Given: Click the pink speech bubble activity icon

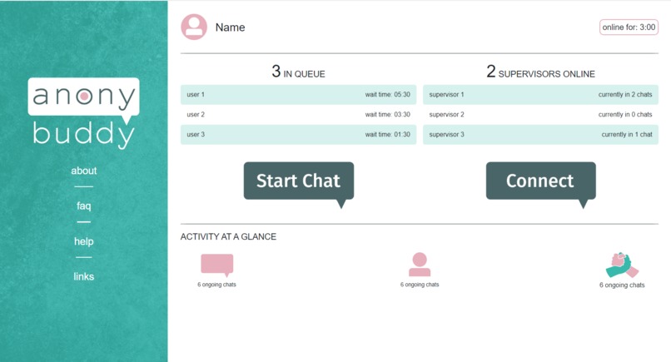Looking at the screenshot, I should [x=217, y=265].
